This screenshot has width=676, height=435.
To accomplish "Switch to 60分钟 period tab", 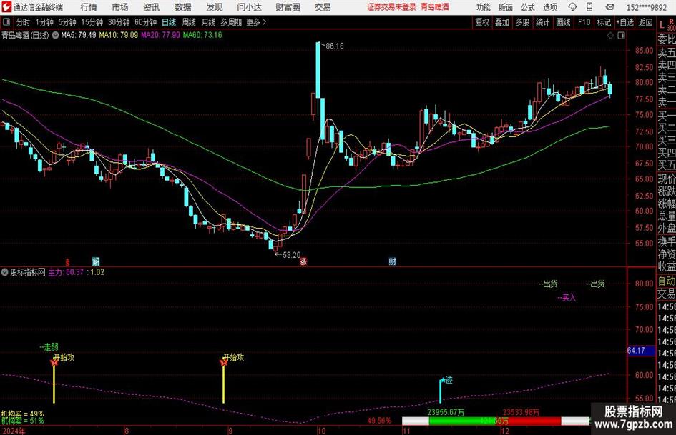I will coord(145,22).
